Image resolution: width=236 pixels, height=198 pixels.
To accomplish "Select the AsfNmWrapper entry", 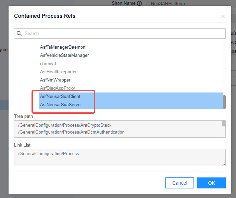I will 55,80.
